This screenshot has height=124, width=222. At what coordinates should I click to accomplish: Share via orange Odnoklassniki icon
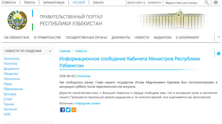tap(74, 110)
